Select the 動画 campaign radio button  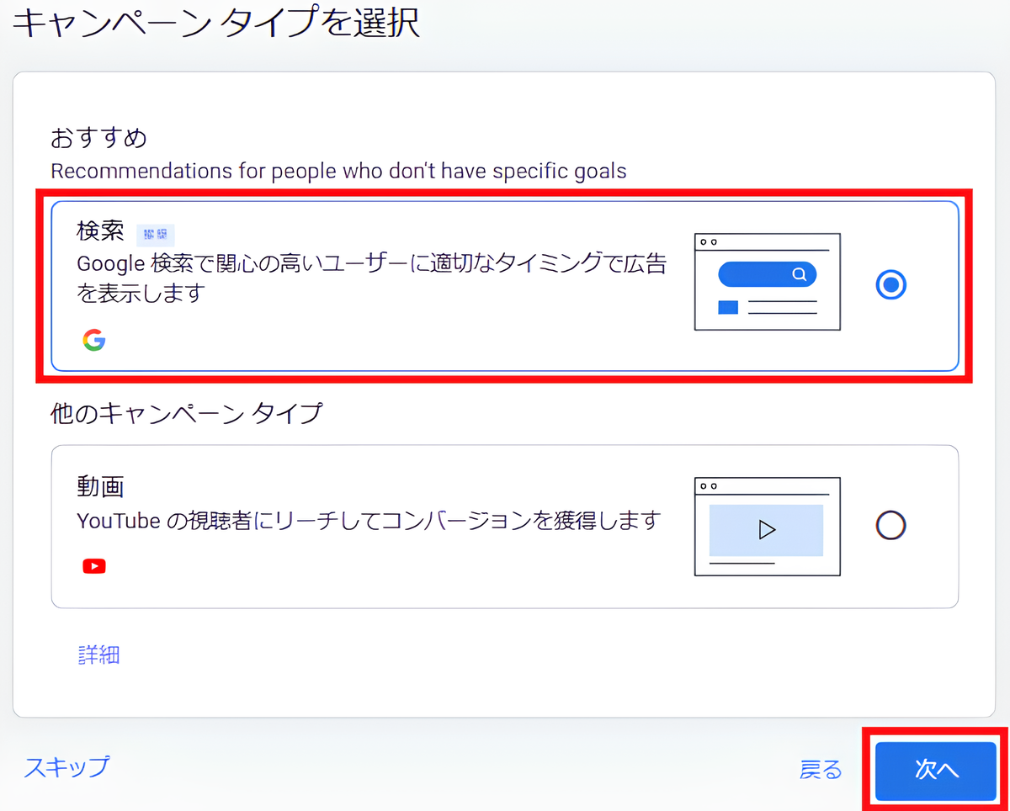pos(890,526)
